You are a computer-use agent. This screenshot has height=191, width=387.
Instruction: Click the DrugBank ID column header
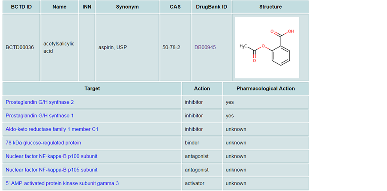pos(212,7)
